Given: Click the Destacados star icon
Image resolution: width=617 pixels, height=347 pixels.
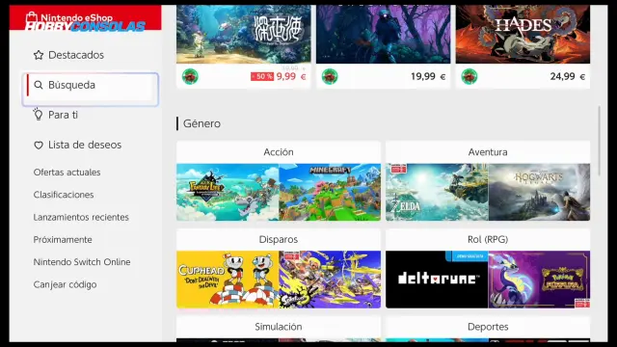Looking at the screenshot, I should [x=39, y=55].
